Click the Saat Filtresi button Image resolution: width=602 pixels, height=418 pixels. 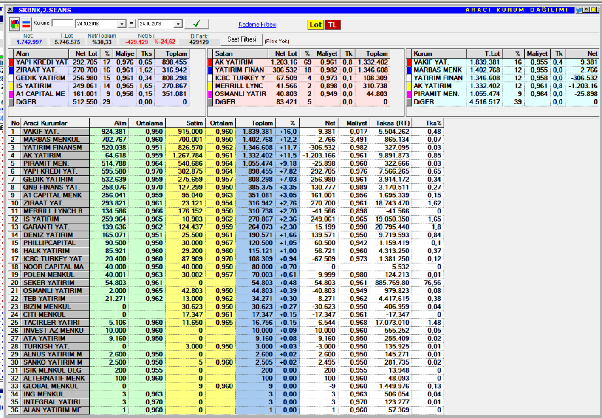(x=242, y=39)
